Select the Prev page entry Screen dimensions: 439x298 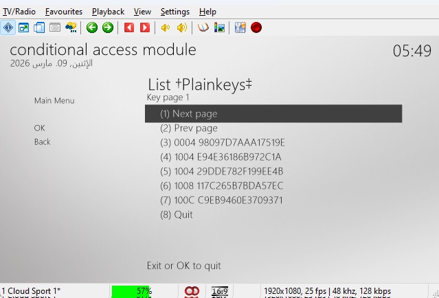(188, 128)
